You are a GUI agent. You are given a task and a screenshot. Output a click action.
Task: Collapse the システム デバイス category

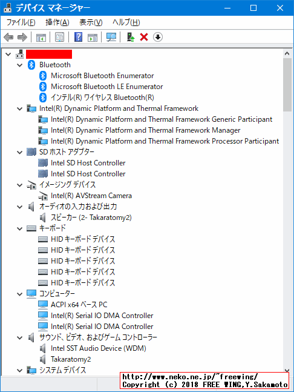pyautogui.click(x=20, y=371)
